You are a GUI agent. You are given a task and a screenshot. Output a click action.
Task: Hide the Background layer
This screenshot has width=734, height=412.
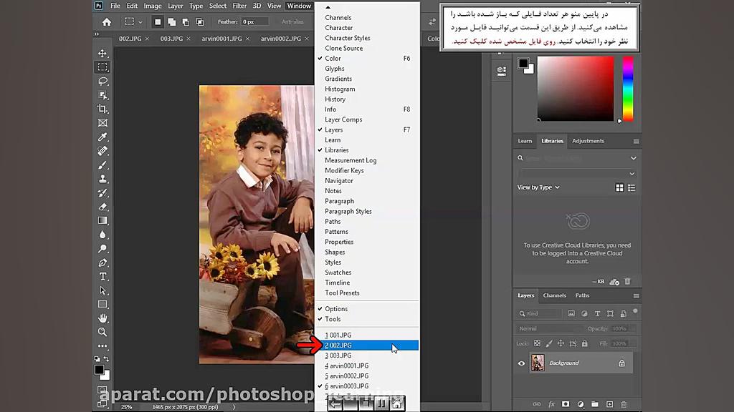pos(522,363)
